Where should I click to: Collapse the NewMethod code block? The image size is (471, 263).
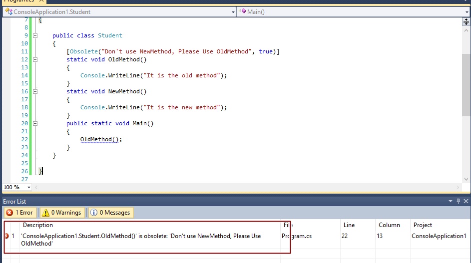point(35,91)
